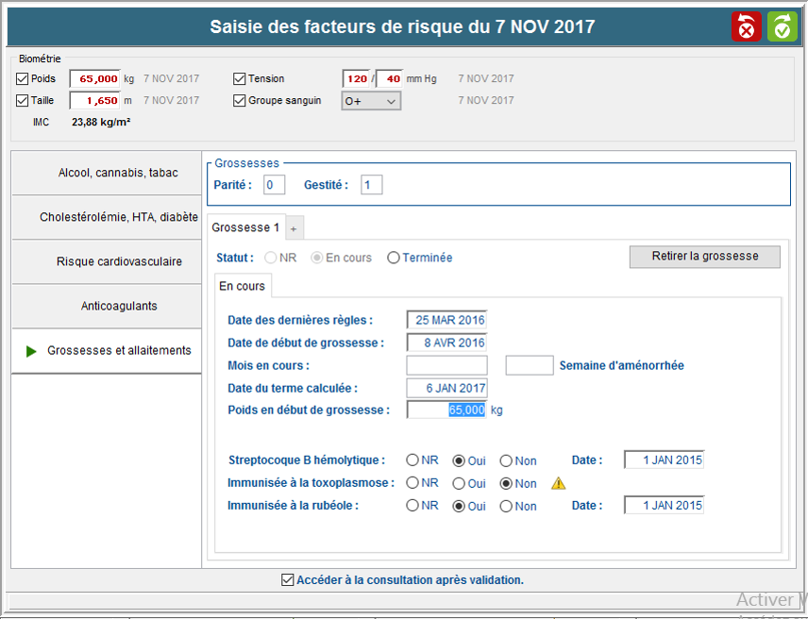
Task: Select Terminée status radio button
Action: coord(394,258)
